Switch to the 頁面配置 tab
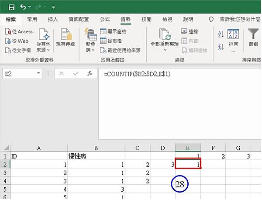 pyautogui.click(x=79, y=19)
